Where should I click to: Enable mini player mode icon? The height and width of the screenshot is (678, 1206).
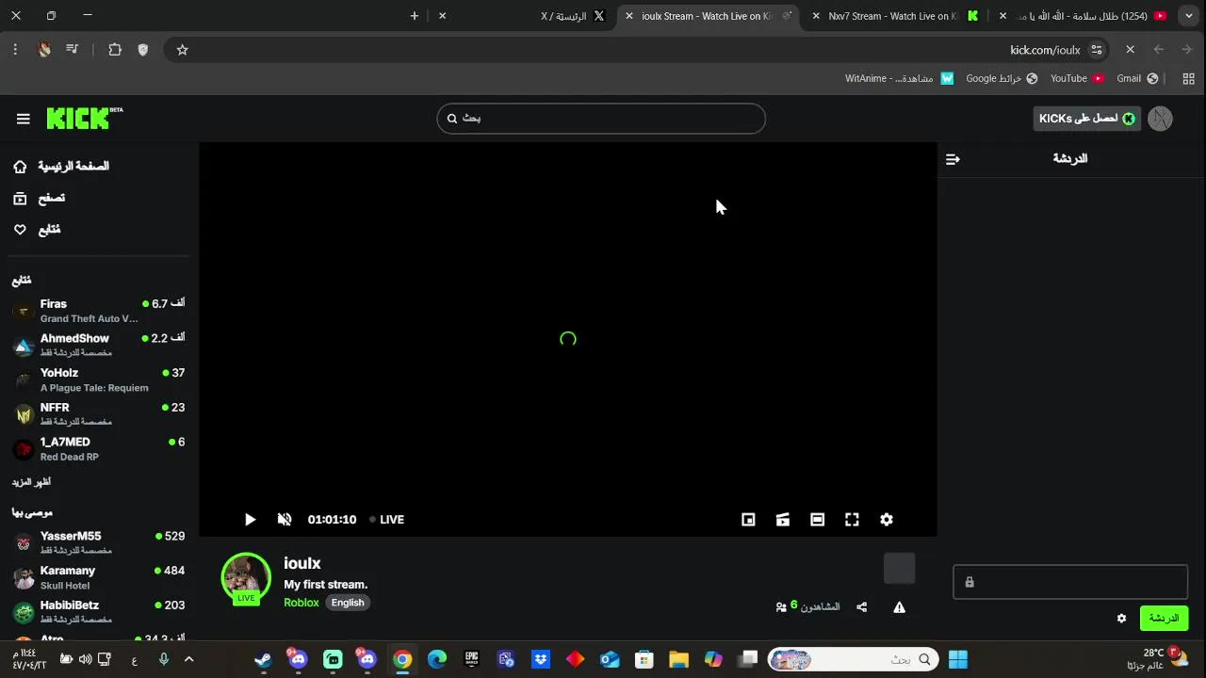(748, 520)
